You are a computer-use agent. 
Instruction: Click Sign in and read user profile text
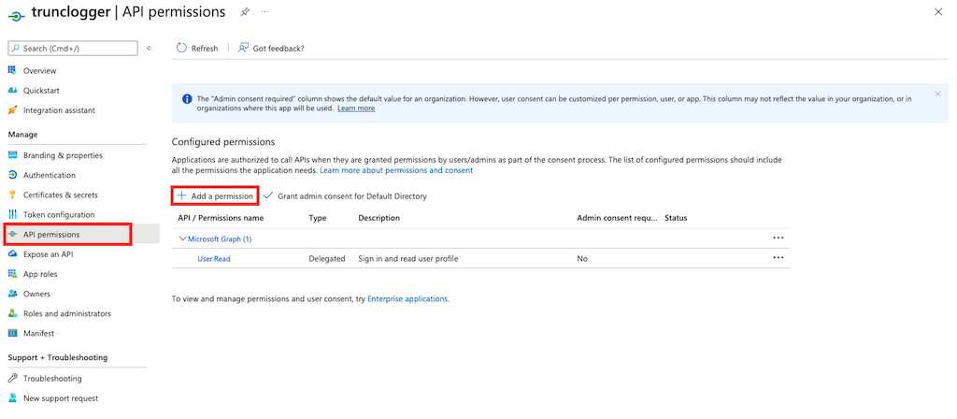pyautogui.click(x=408, y=258)
